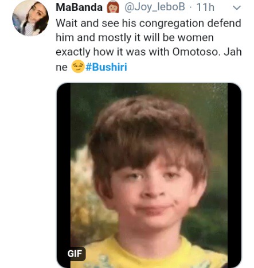Visit the @Joy_leboB handle link

(155, 7)
